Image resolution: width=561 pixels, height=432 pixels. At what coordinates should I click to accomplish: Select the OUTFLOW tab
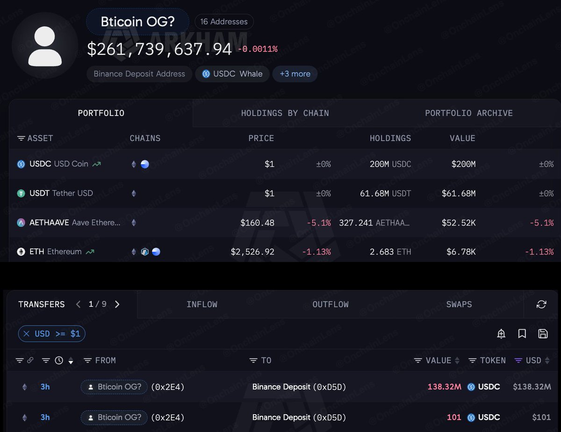pyautogui.click(x=331, y=304)
